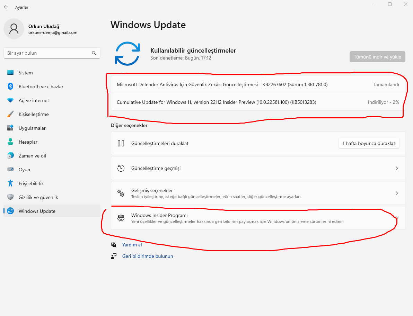Click the Kullanılabilir güncelleştirmeler heading
Image resolution: width=413 pixels, height=316 pixels.
193,51
